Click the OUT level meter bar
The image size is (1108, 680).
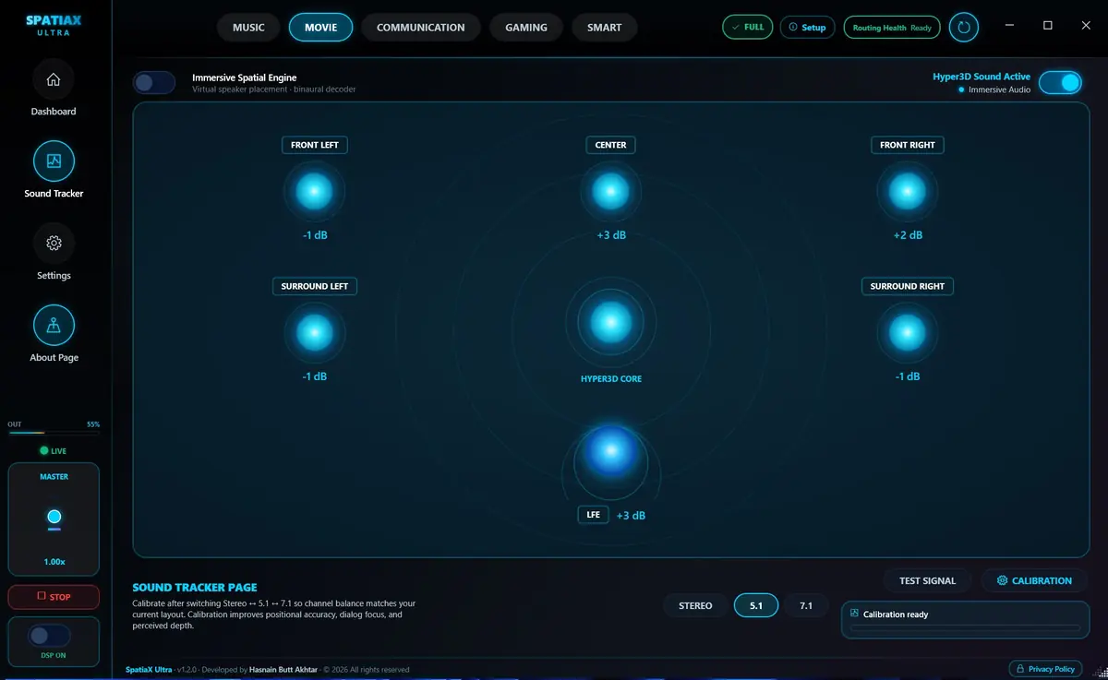tap(54, 433)
